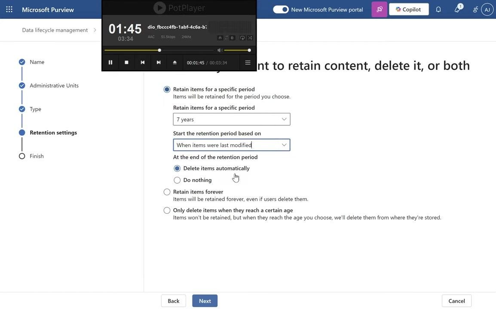Click the Data lifecycle management breadcrumb
Screen dimensions: 496x309
point(55,30)
